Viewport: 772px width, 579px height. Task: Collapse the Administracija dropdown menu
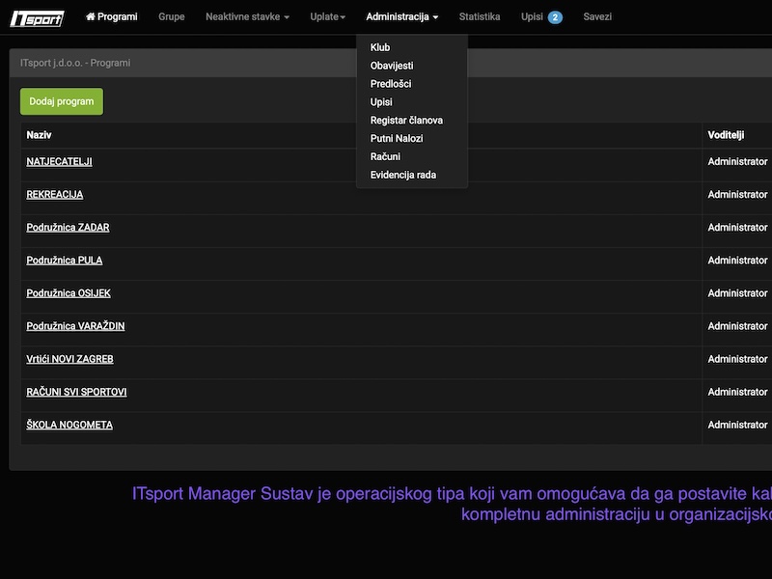pos(401,16)
